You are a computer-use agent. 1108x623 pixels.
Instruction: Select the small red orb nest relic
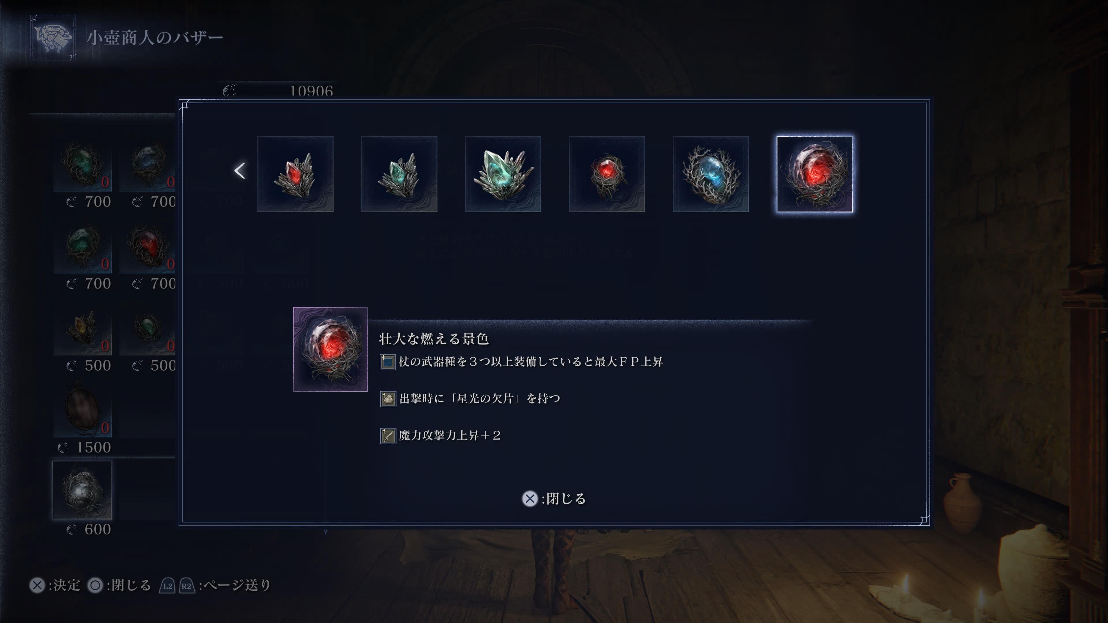click(x=607, y=174)
